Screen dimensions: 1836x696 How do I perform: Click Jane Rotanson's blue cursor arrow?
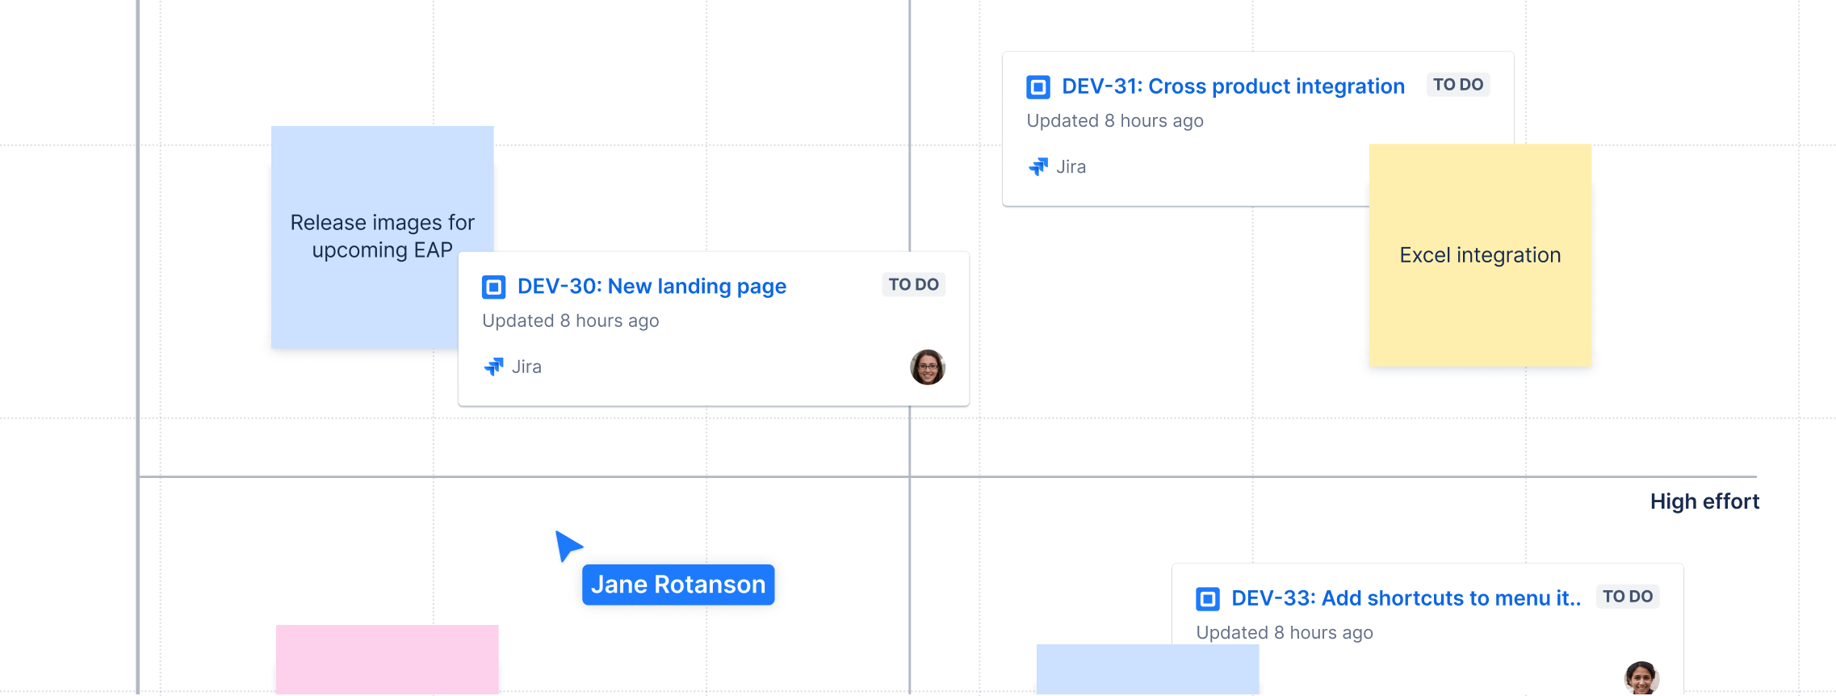point(567,545)
